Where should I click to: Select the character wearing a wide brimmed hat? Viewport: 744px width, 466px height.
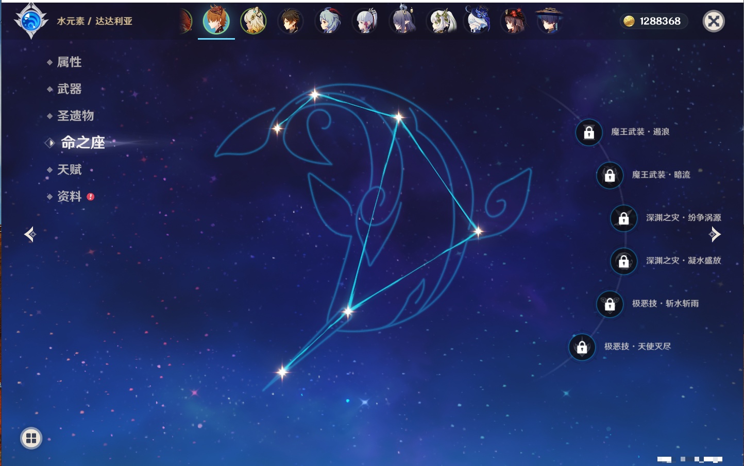pos(549,21)
